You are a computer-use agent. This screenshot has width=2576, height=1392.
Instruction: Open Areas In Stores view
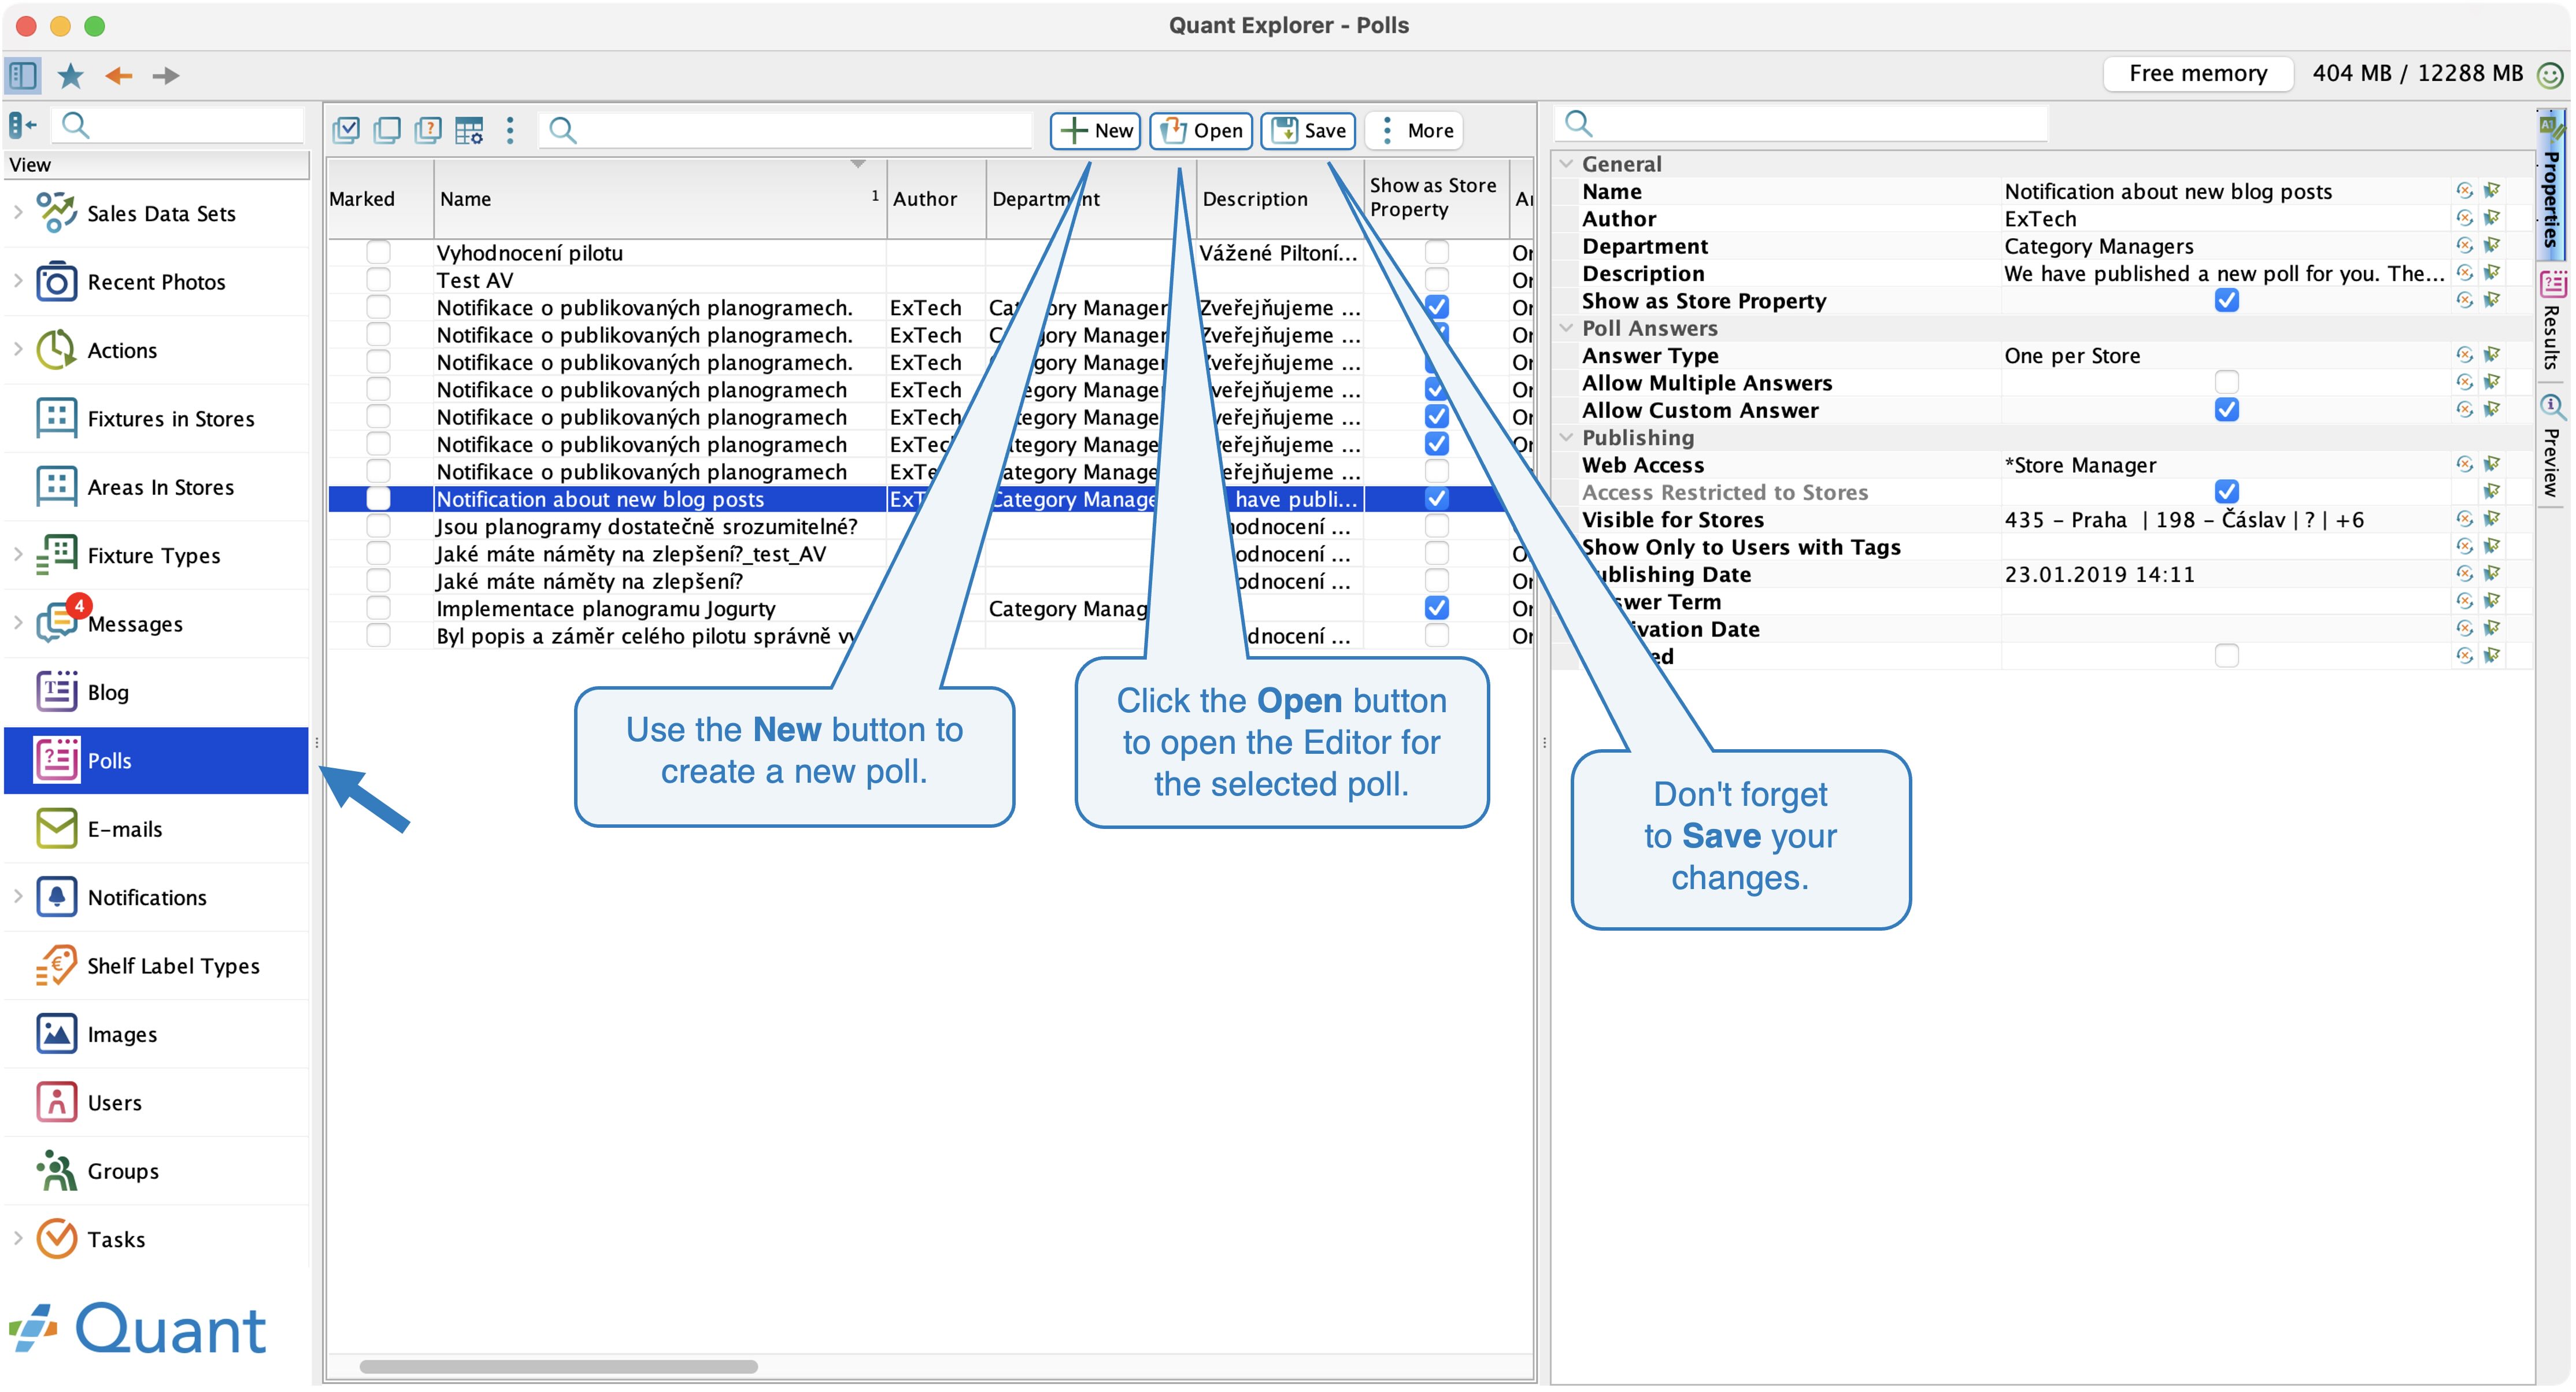tap(156, 487)
